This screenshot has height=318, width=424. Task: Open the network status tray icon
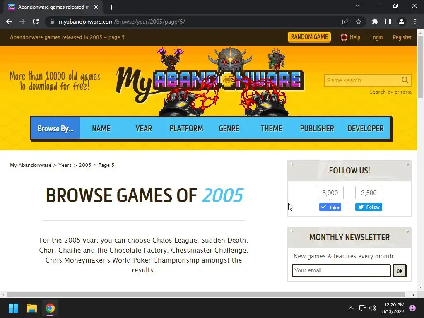pos(362,308)
